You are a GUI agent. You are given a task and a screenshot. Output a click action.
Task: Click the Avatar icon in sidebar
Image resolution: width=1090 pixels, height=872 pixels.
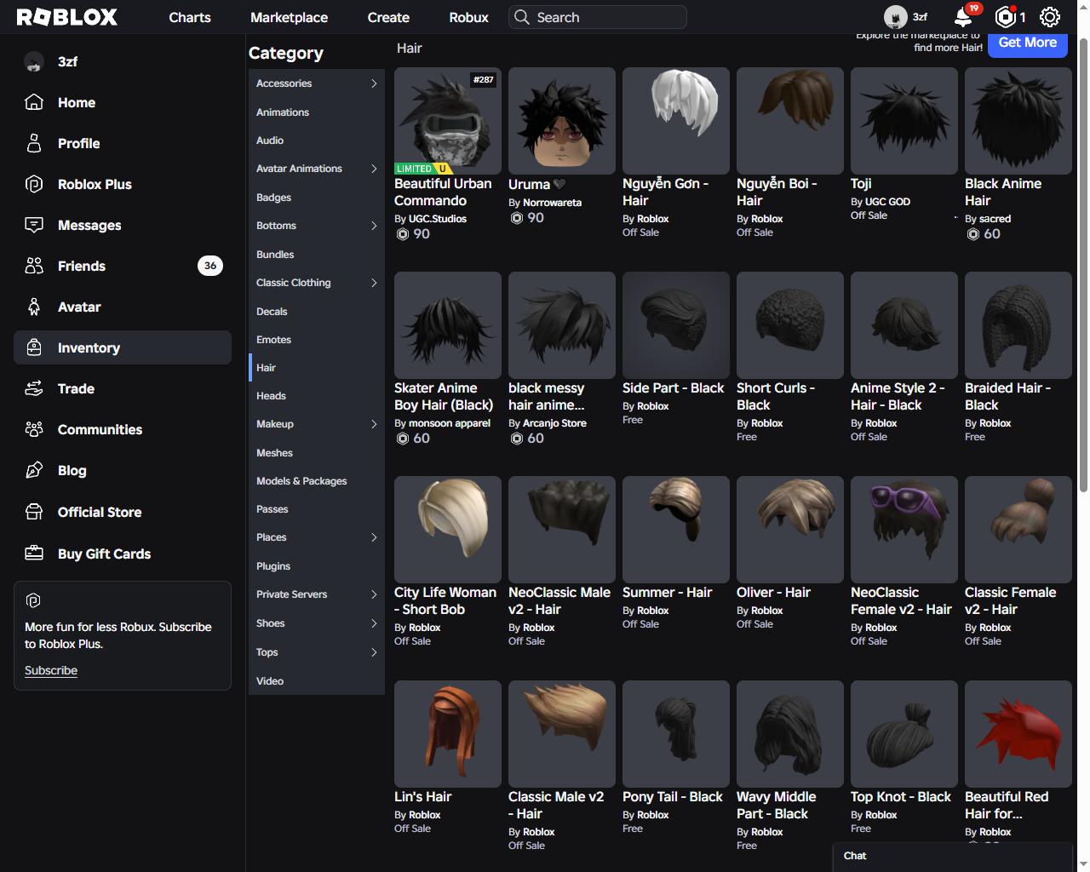pos(34,307)
